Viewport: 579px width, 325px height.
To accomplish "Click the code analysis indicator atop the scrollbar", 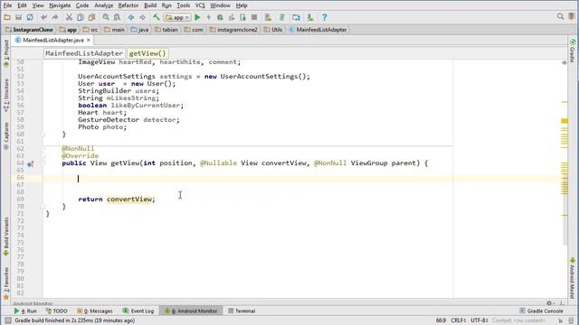I will point(564,62).
